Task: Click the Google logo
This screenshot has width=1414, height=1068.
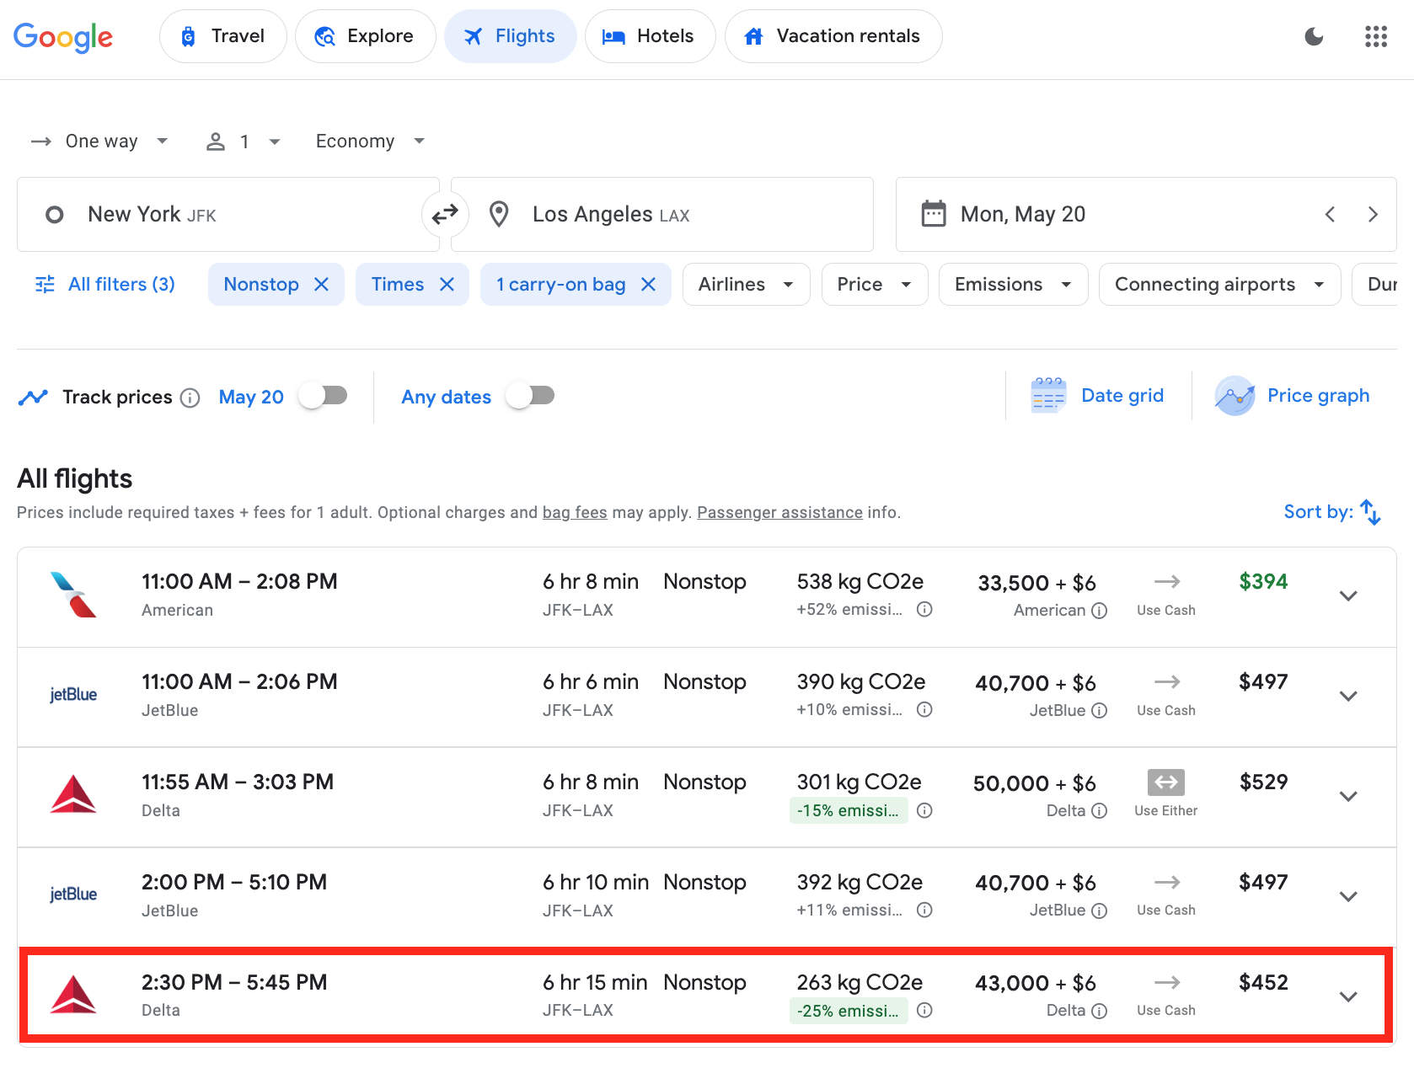Action: coord(63,36)
